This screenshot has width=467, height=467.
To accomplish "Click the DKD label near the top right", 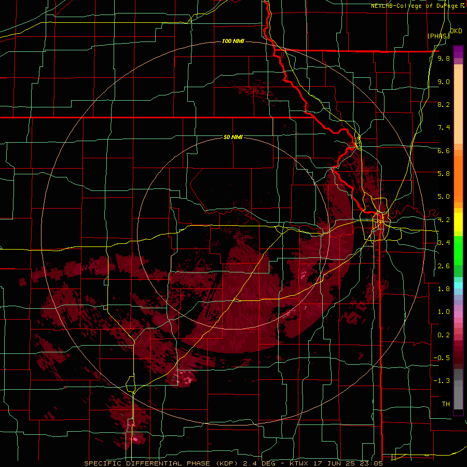I will coord(456,31).
